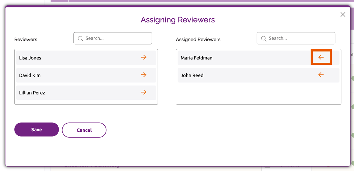The width and height of the screenshot is (354, 171).
Task: Select the Lisa Jones row
Action: tap(74, 57)
